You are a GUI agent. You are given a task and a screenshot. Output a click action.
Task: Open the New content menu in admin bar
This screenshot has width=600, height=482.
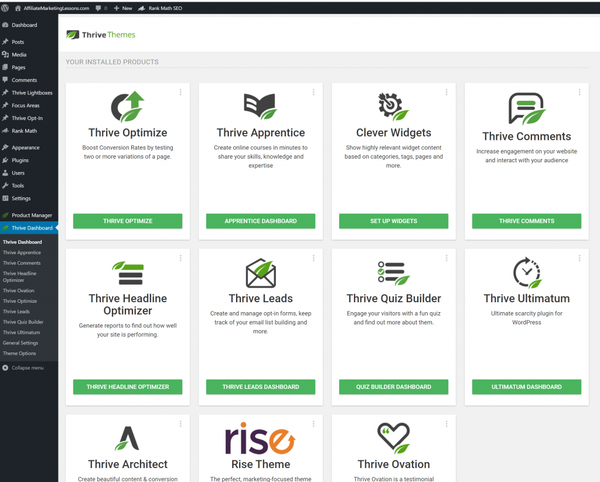123,8
